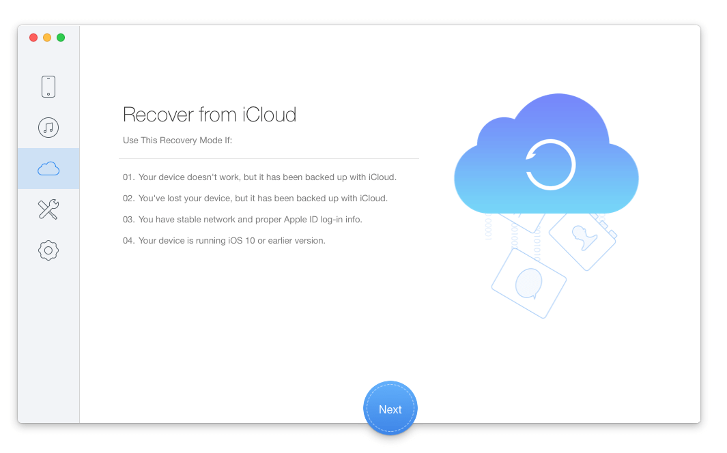Viewport: 727px width, 453px height.
Task: Click the "Recover from iCloud" heading
Action: coord(209,115)
